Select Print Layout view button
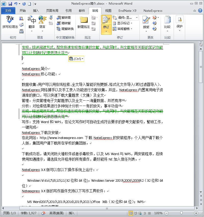The width and height of the screenshot is (204, 217). [x=131, y=213]
